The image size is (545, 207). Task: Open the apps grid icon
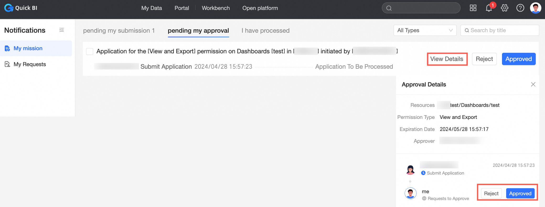[473, 8]
